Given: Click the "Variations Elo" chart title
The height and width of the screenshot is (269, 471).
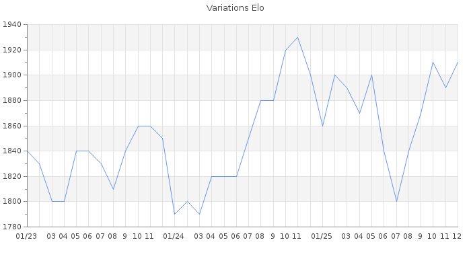Looking at the screenshot, I should [235, 8].
